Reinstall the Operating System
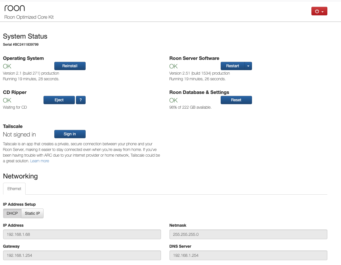 [70, 66]
